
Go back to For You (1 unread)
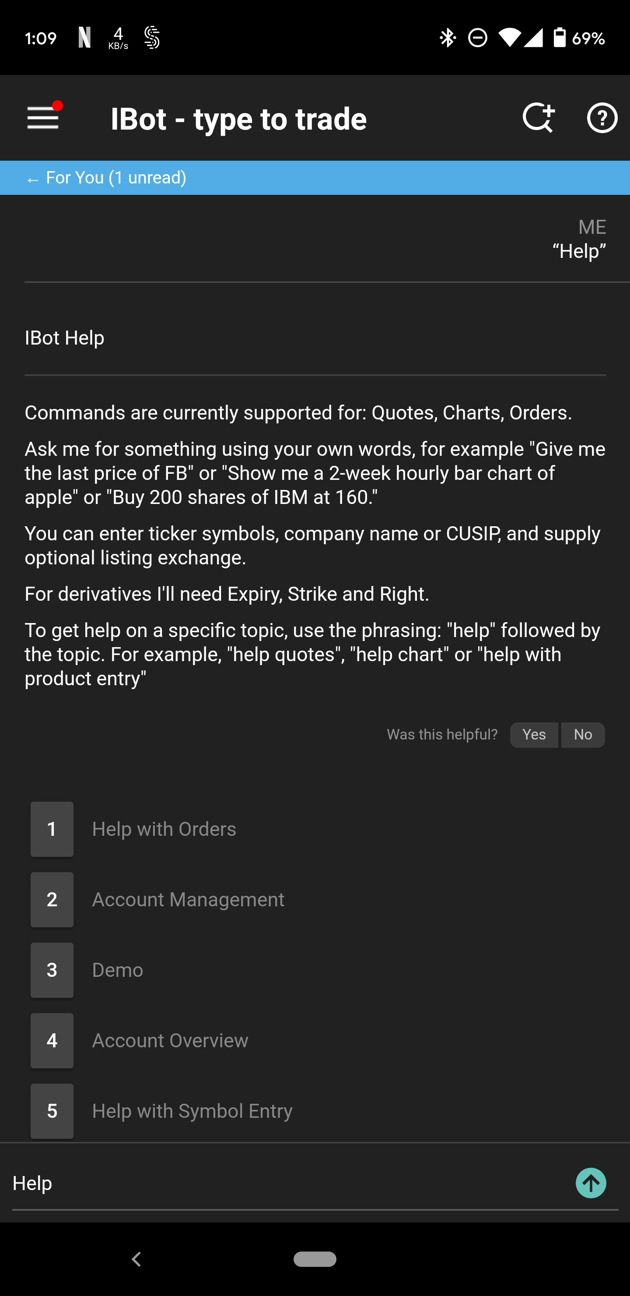[x=106, y=178]
